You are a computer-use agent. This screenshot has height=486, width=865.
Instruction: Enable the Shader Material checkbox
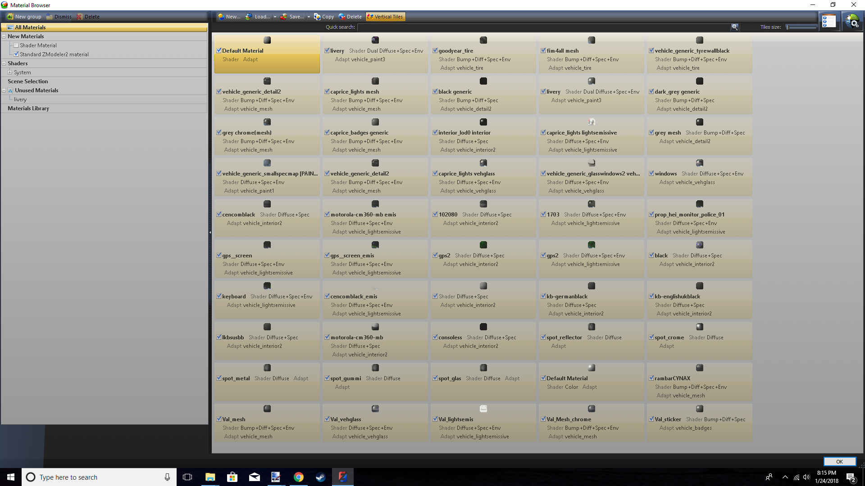pos(16,45)
